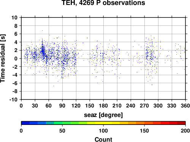This screenshot has height=142, width=190.
Task: Click the y-axis tick label '10'
Action: [x=14, y=17]
